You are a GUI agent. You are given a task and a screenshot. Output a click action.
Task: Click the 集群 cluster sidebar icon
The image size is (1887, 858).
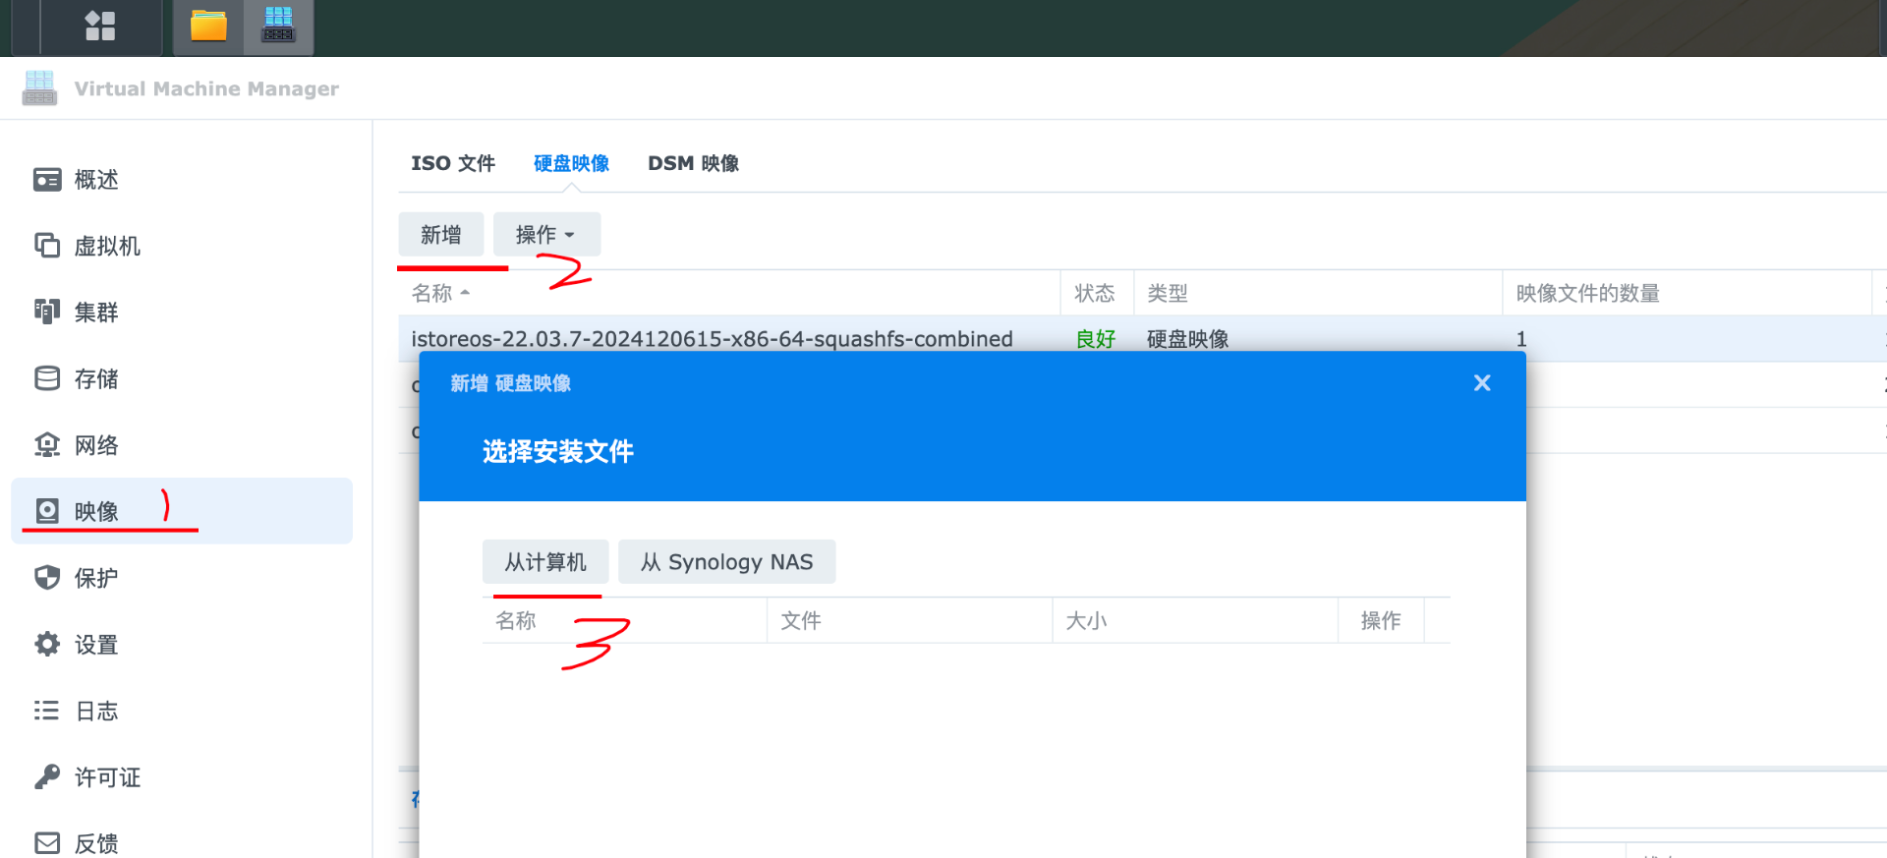(x=47, y=312)
